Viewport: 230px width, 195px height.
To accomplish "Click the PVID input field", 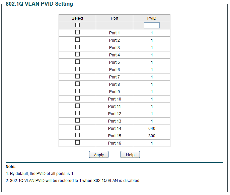I will (152, 25).
